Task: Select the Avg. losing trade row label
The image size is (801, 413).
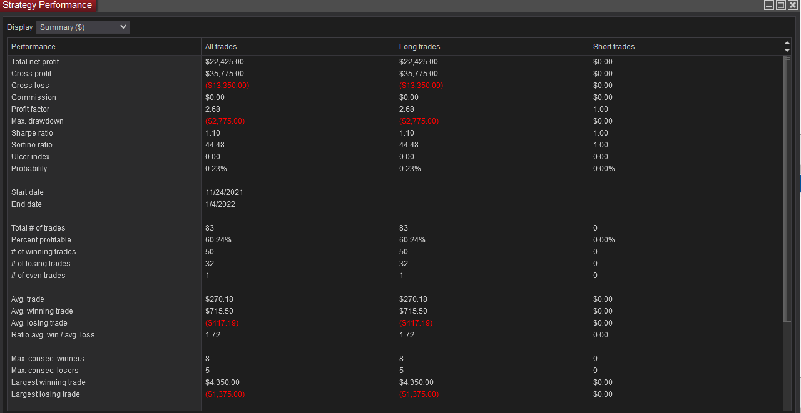Action: (x=39, y=323)
